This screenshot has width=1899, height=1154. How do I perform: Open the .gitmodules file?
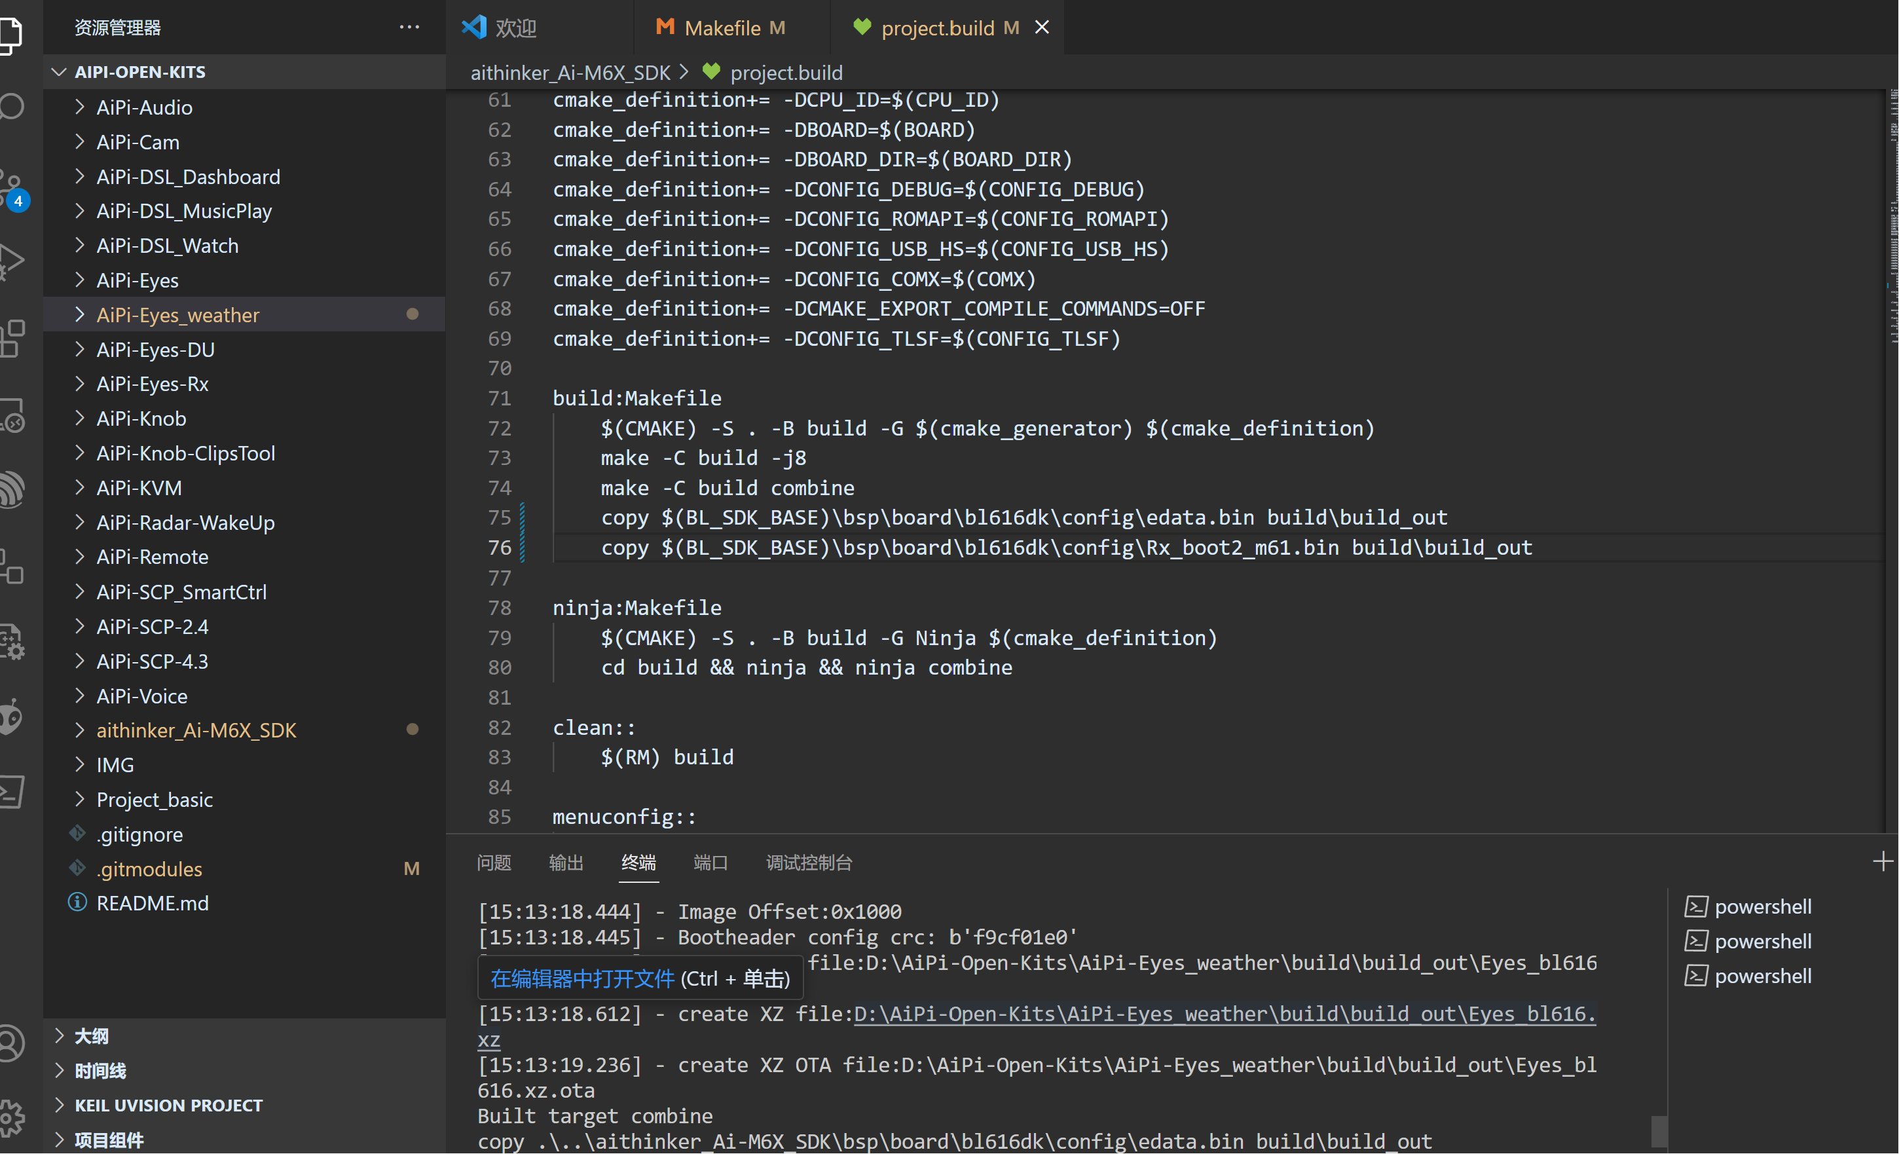244,869
